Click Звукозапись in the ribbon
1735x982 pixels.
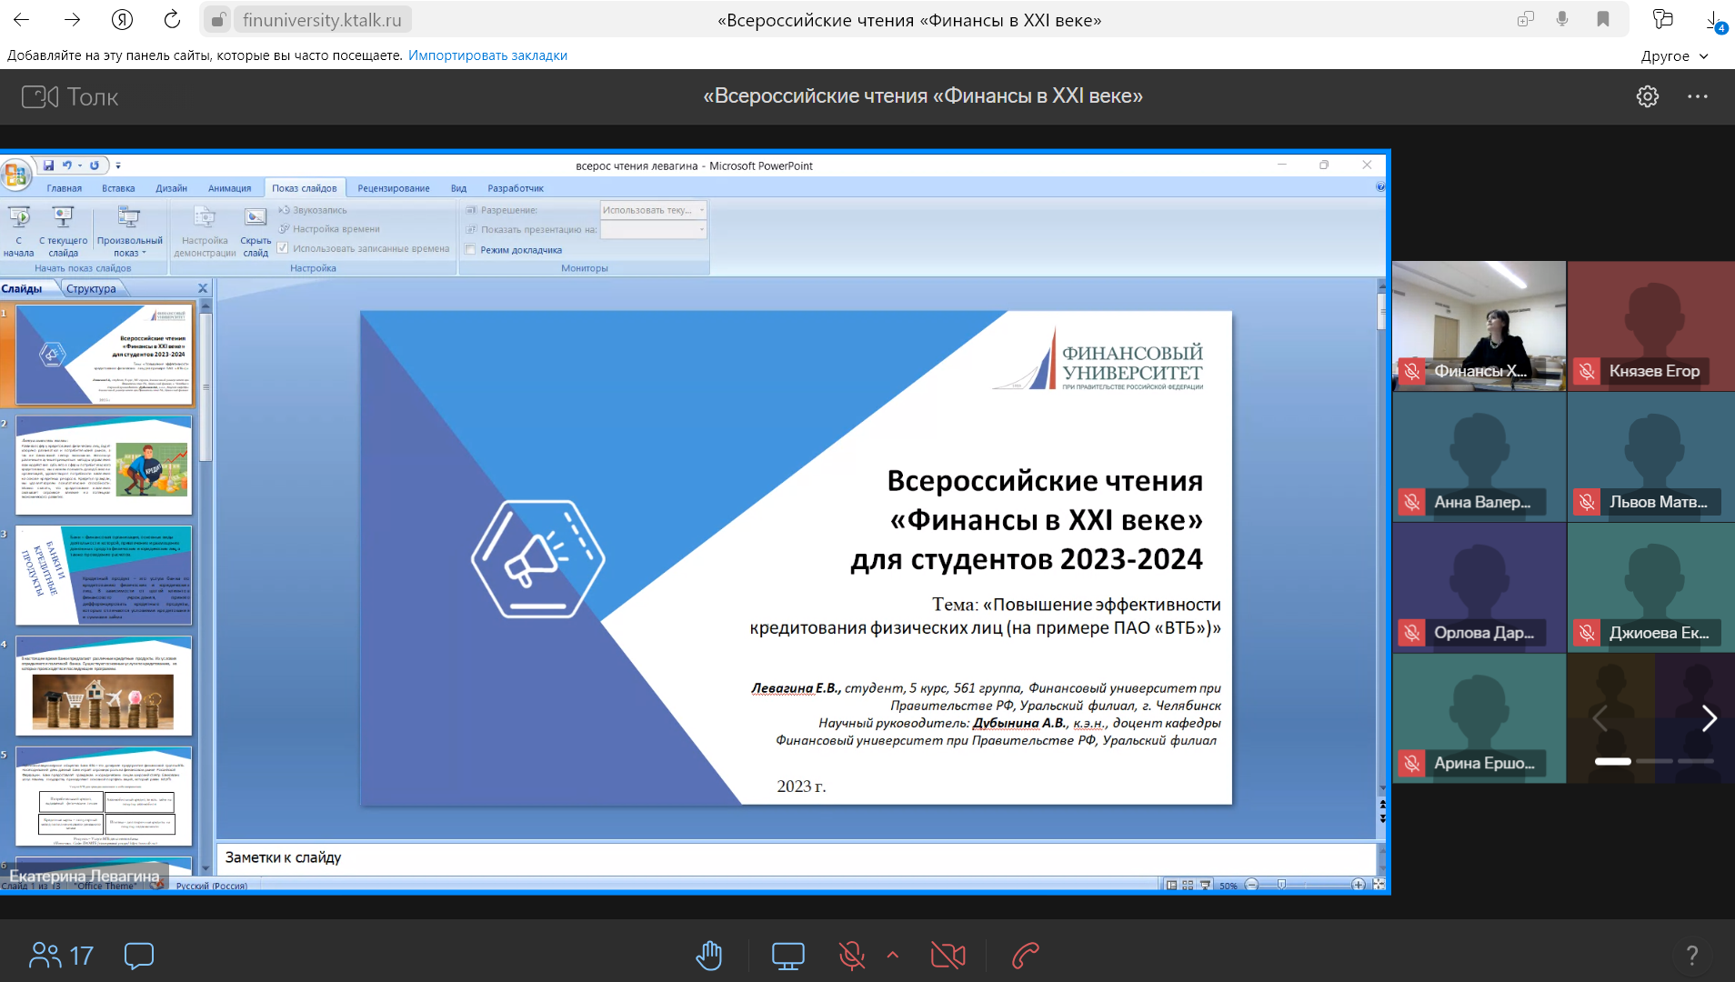click(x=313, y=210)
